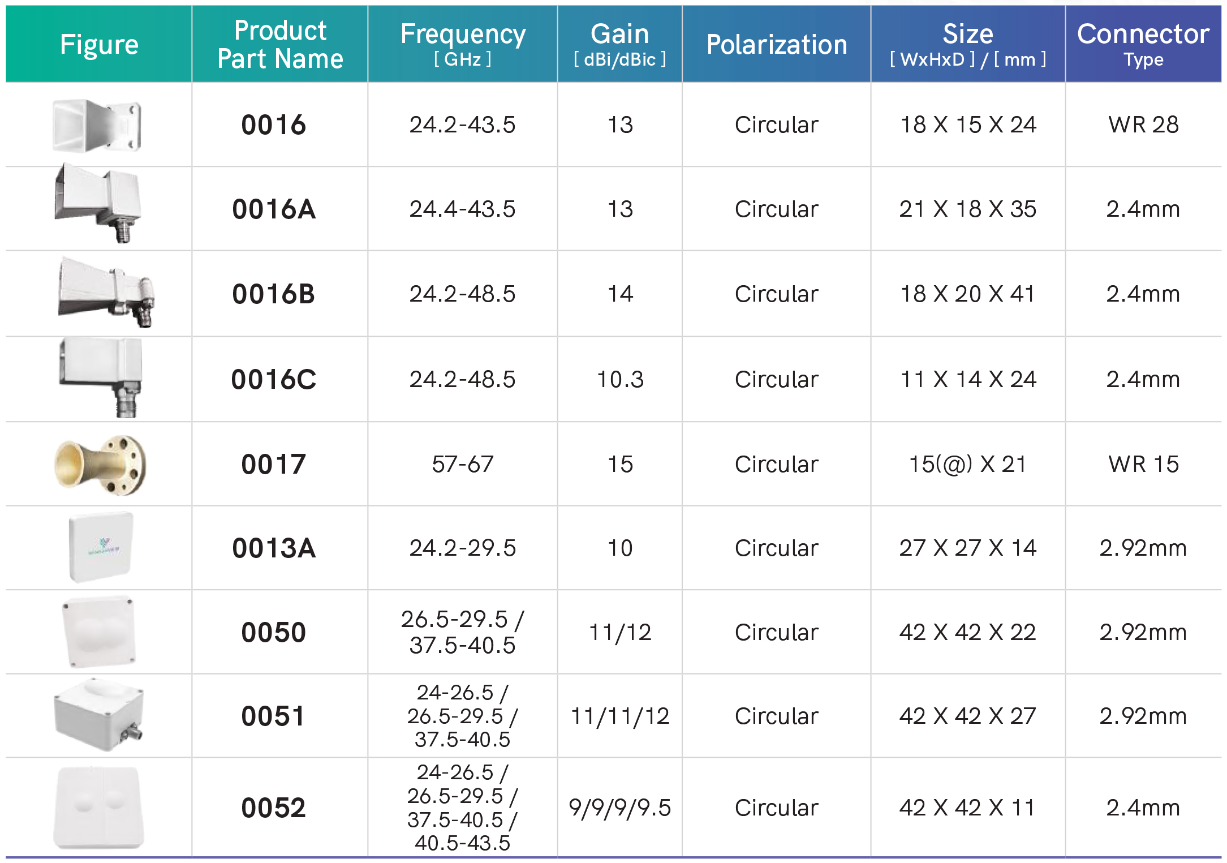This screenshot has height=863, width=1227.
Task: Click the Connector Type header
Action: [x=1143, y=45]
